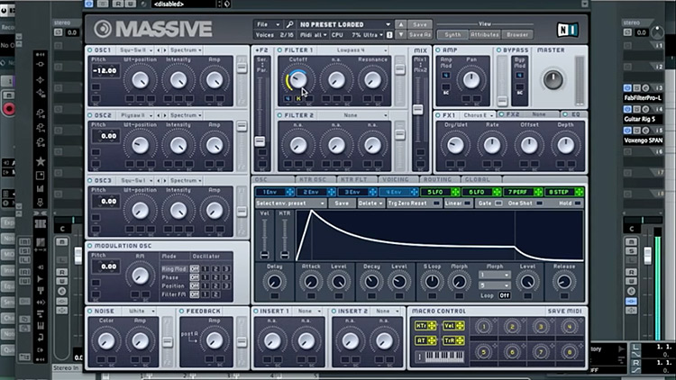Click the Save preset button in header

point(420,24)
